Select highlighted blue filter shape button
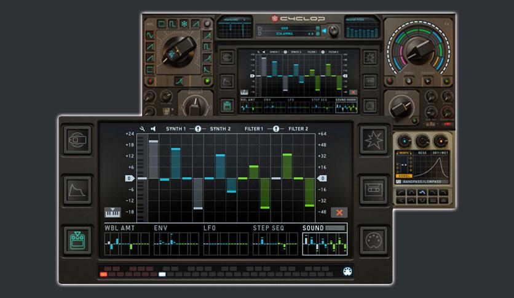 click(x=422, y=193)
